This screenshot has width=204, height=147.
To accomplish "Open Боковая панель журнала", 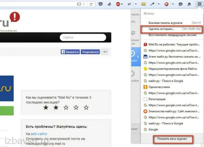I will 172,23.
